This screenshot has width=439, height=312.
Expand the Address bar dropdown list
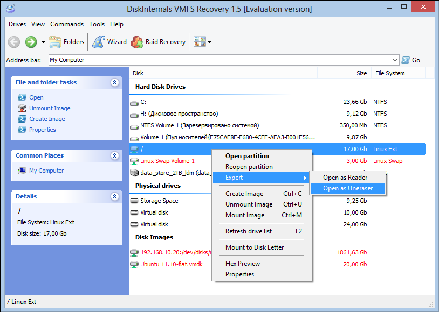(395, 60)
